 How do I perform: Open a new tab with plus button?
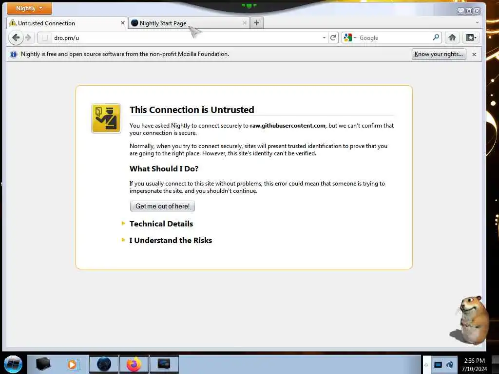[x=257, y=23]
